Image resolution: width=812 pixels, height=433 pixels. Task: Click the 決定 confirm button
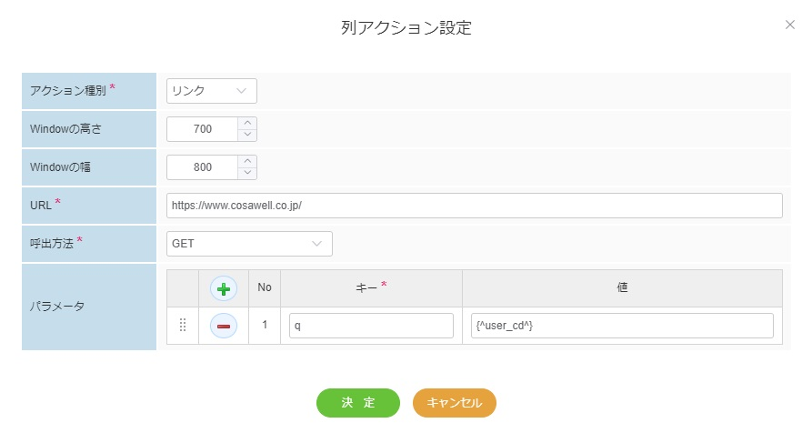click(x=357, y=403)
